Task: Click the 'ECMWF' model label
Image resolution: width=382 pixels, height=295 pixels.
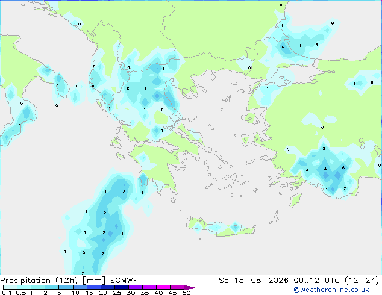Action: [x=124, y=281]
